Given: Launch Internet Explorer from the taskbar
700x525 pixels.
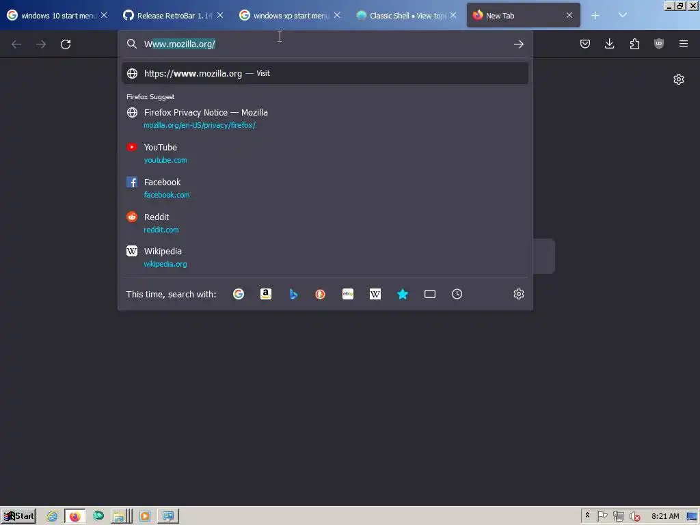Looking at the screenshot, I should (x=52, y=516).
